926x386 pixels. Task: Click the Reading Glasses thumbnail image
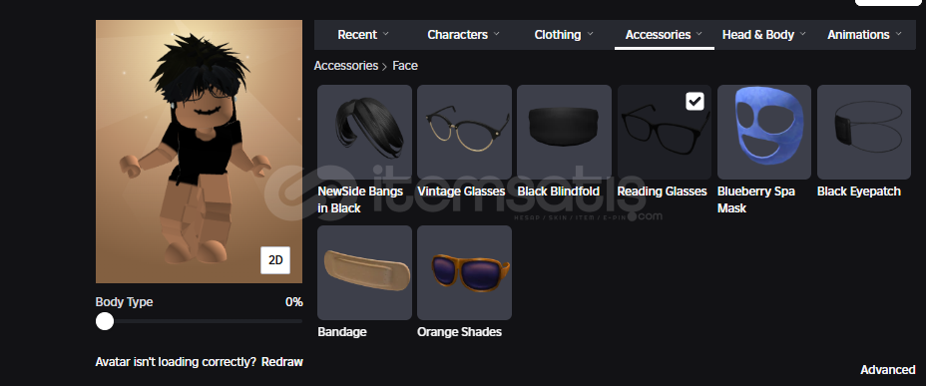[665, 132]
